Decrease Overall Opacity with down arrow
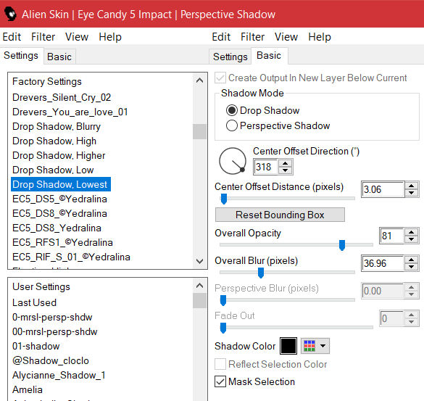Image resolution: width=424 pixels, height=401 pixels. coord(411,239)
